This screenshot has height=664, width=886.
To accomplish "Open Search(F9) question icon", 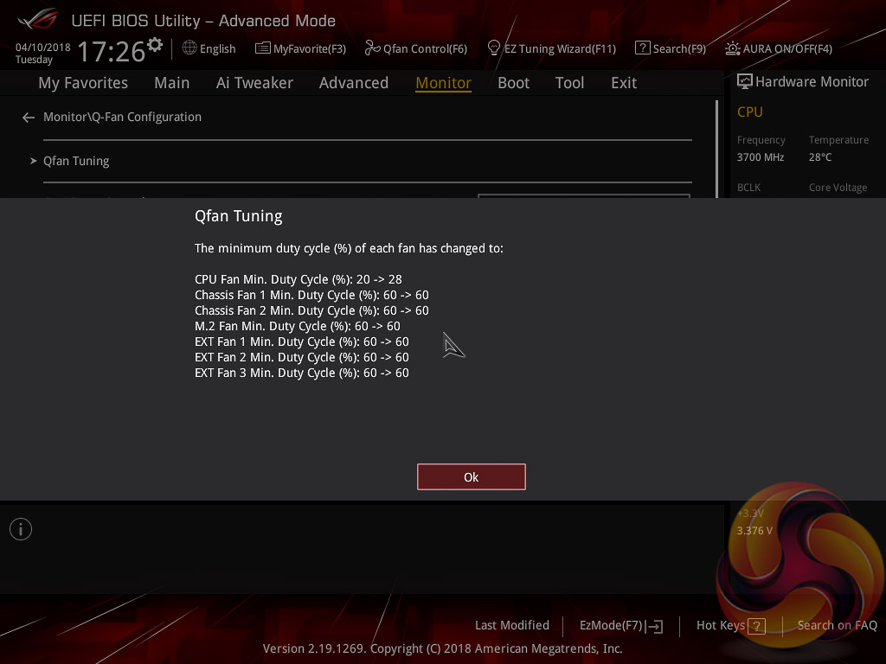I will click(643, 48).
